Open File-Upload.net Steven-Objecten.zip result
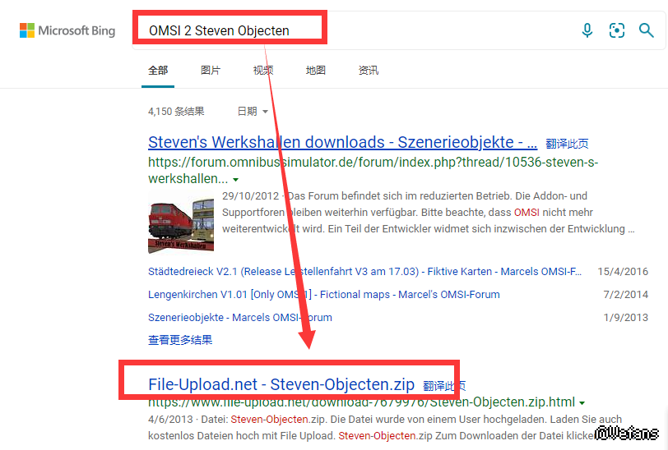The width and height of the screenshot is (668, 450). (x=281, y=384)
